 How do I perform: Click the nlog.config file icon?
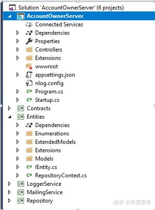click(29, 83)
